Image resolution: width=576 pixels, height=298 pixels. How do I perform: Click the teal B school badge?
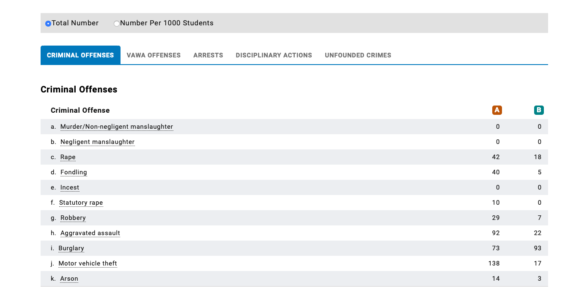click(x=539, y=110)
